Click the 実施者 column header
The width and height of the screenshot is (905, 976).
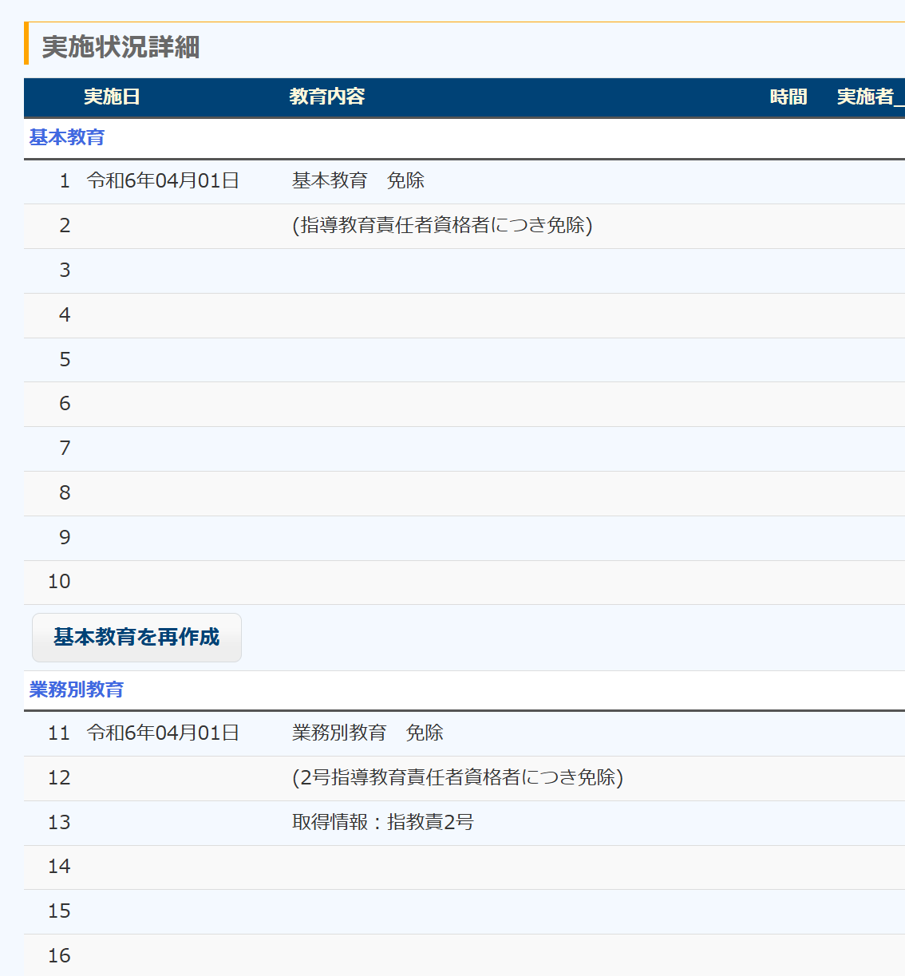pos(867,97)
